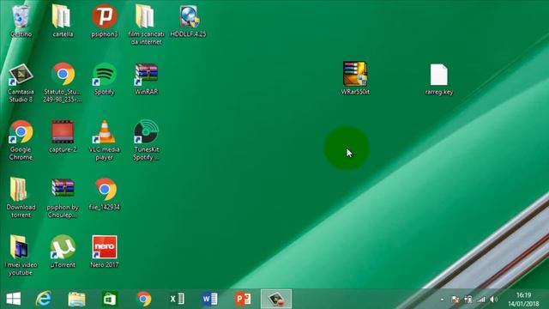The width and height of the screenshot is (549, 309).
Task: Open the network signal tray icon
Action: (481, 300)
